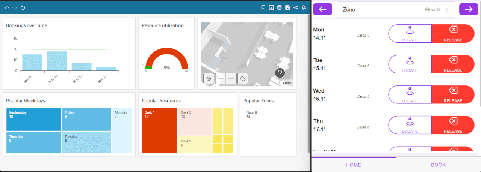
Task: Click the export/download icon in toolbar
Action: (x=271, y=7)
